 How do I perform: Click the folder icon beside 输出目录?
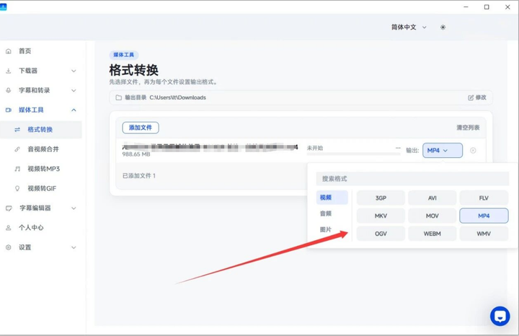point(118,97)
